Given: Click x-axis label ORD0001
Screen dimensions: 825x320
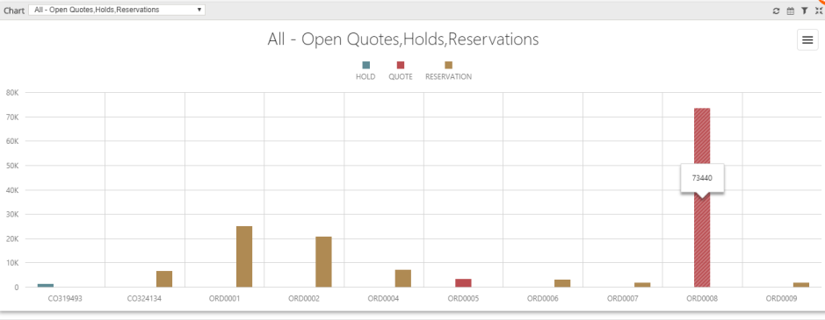Looking at the screenshot, I should click(224, 298).
